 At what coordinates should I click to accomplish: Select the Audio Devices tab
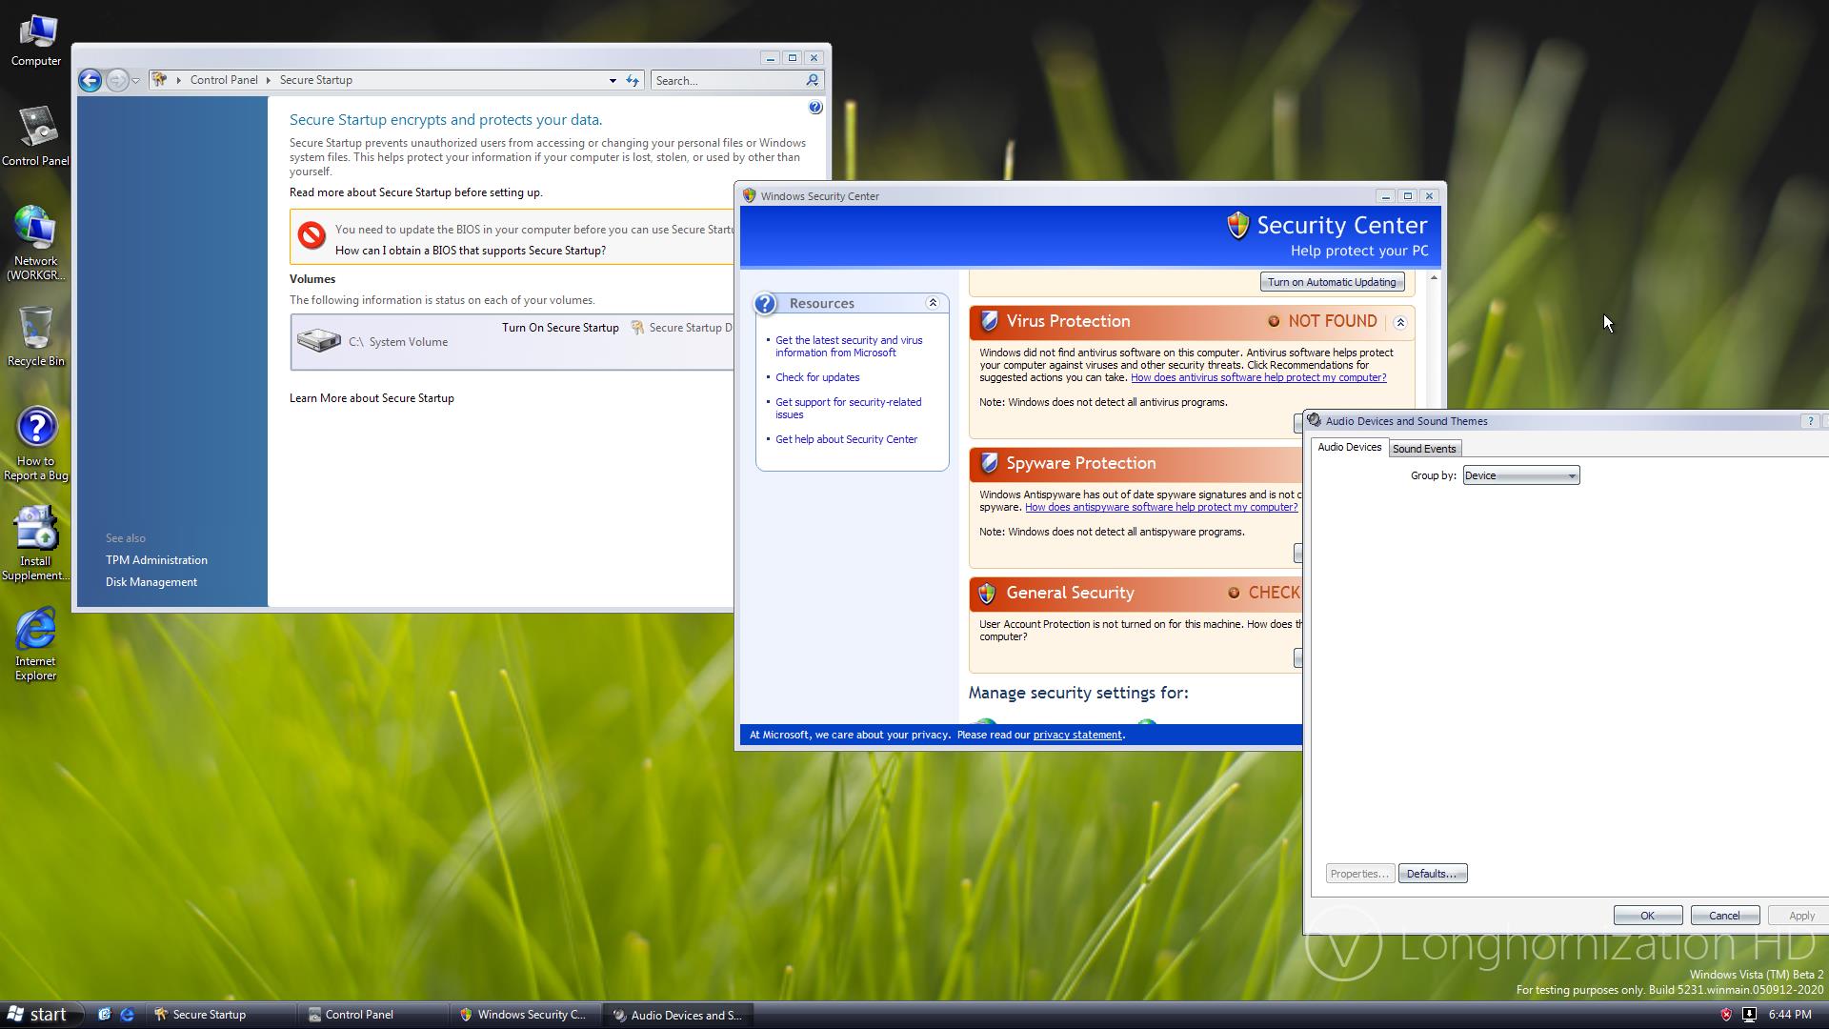1349,448
